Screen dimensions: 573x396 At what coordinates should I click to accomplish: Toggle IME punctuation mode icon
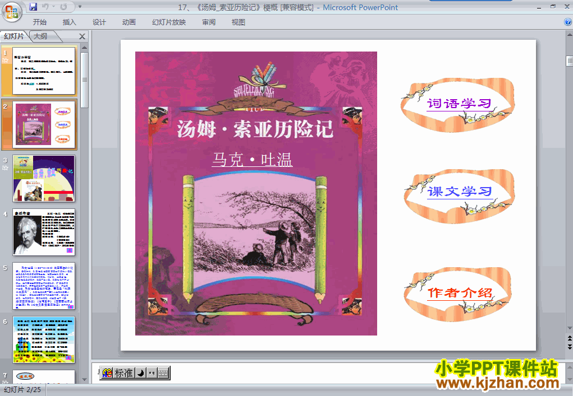(x=152, y=373)
